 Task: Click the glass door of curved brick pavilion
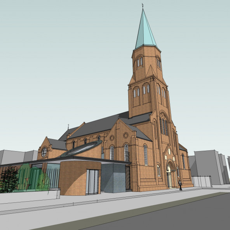pos(92,182)
